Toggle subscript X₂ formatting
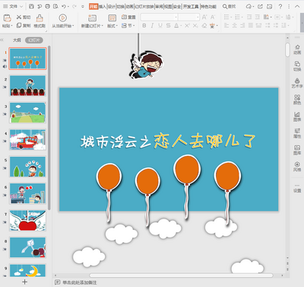The height and width of the screenshot is (287, 304). [x=195, y=26]
